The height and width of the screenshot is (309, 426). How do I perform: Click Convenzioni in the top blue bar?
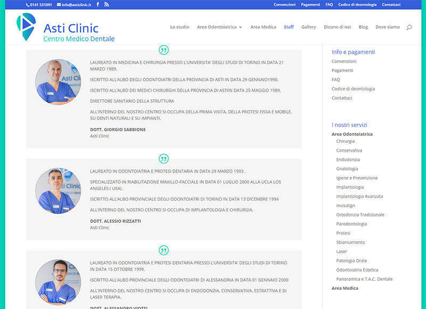284,4
